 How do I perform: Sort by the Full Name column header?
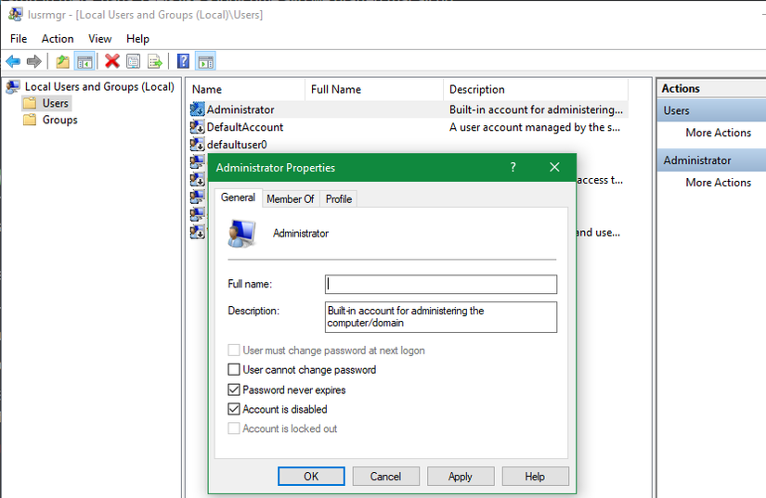point(374,89)
